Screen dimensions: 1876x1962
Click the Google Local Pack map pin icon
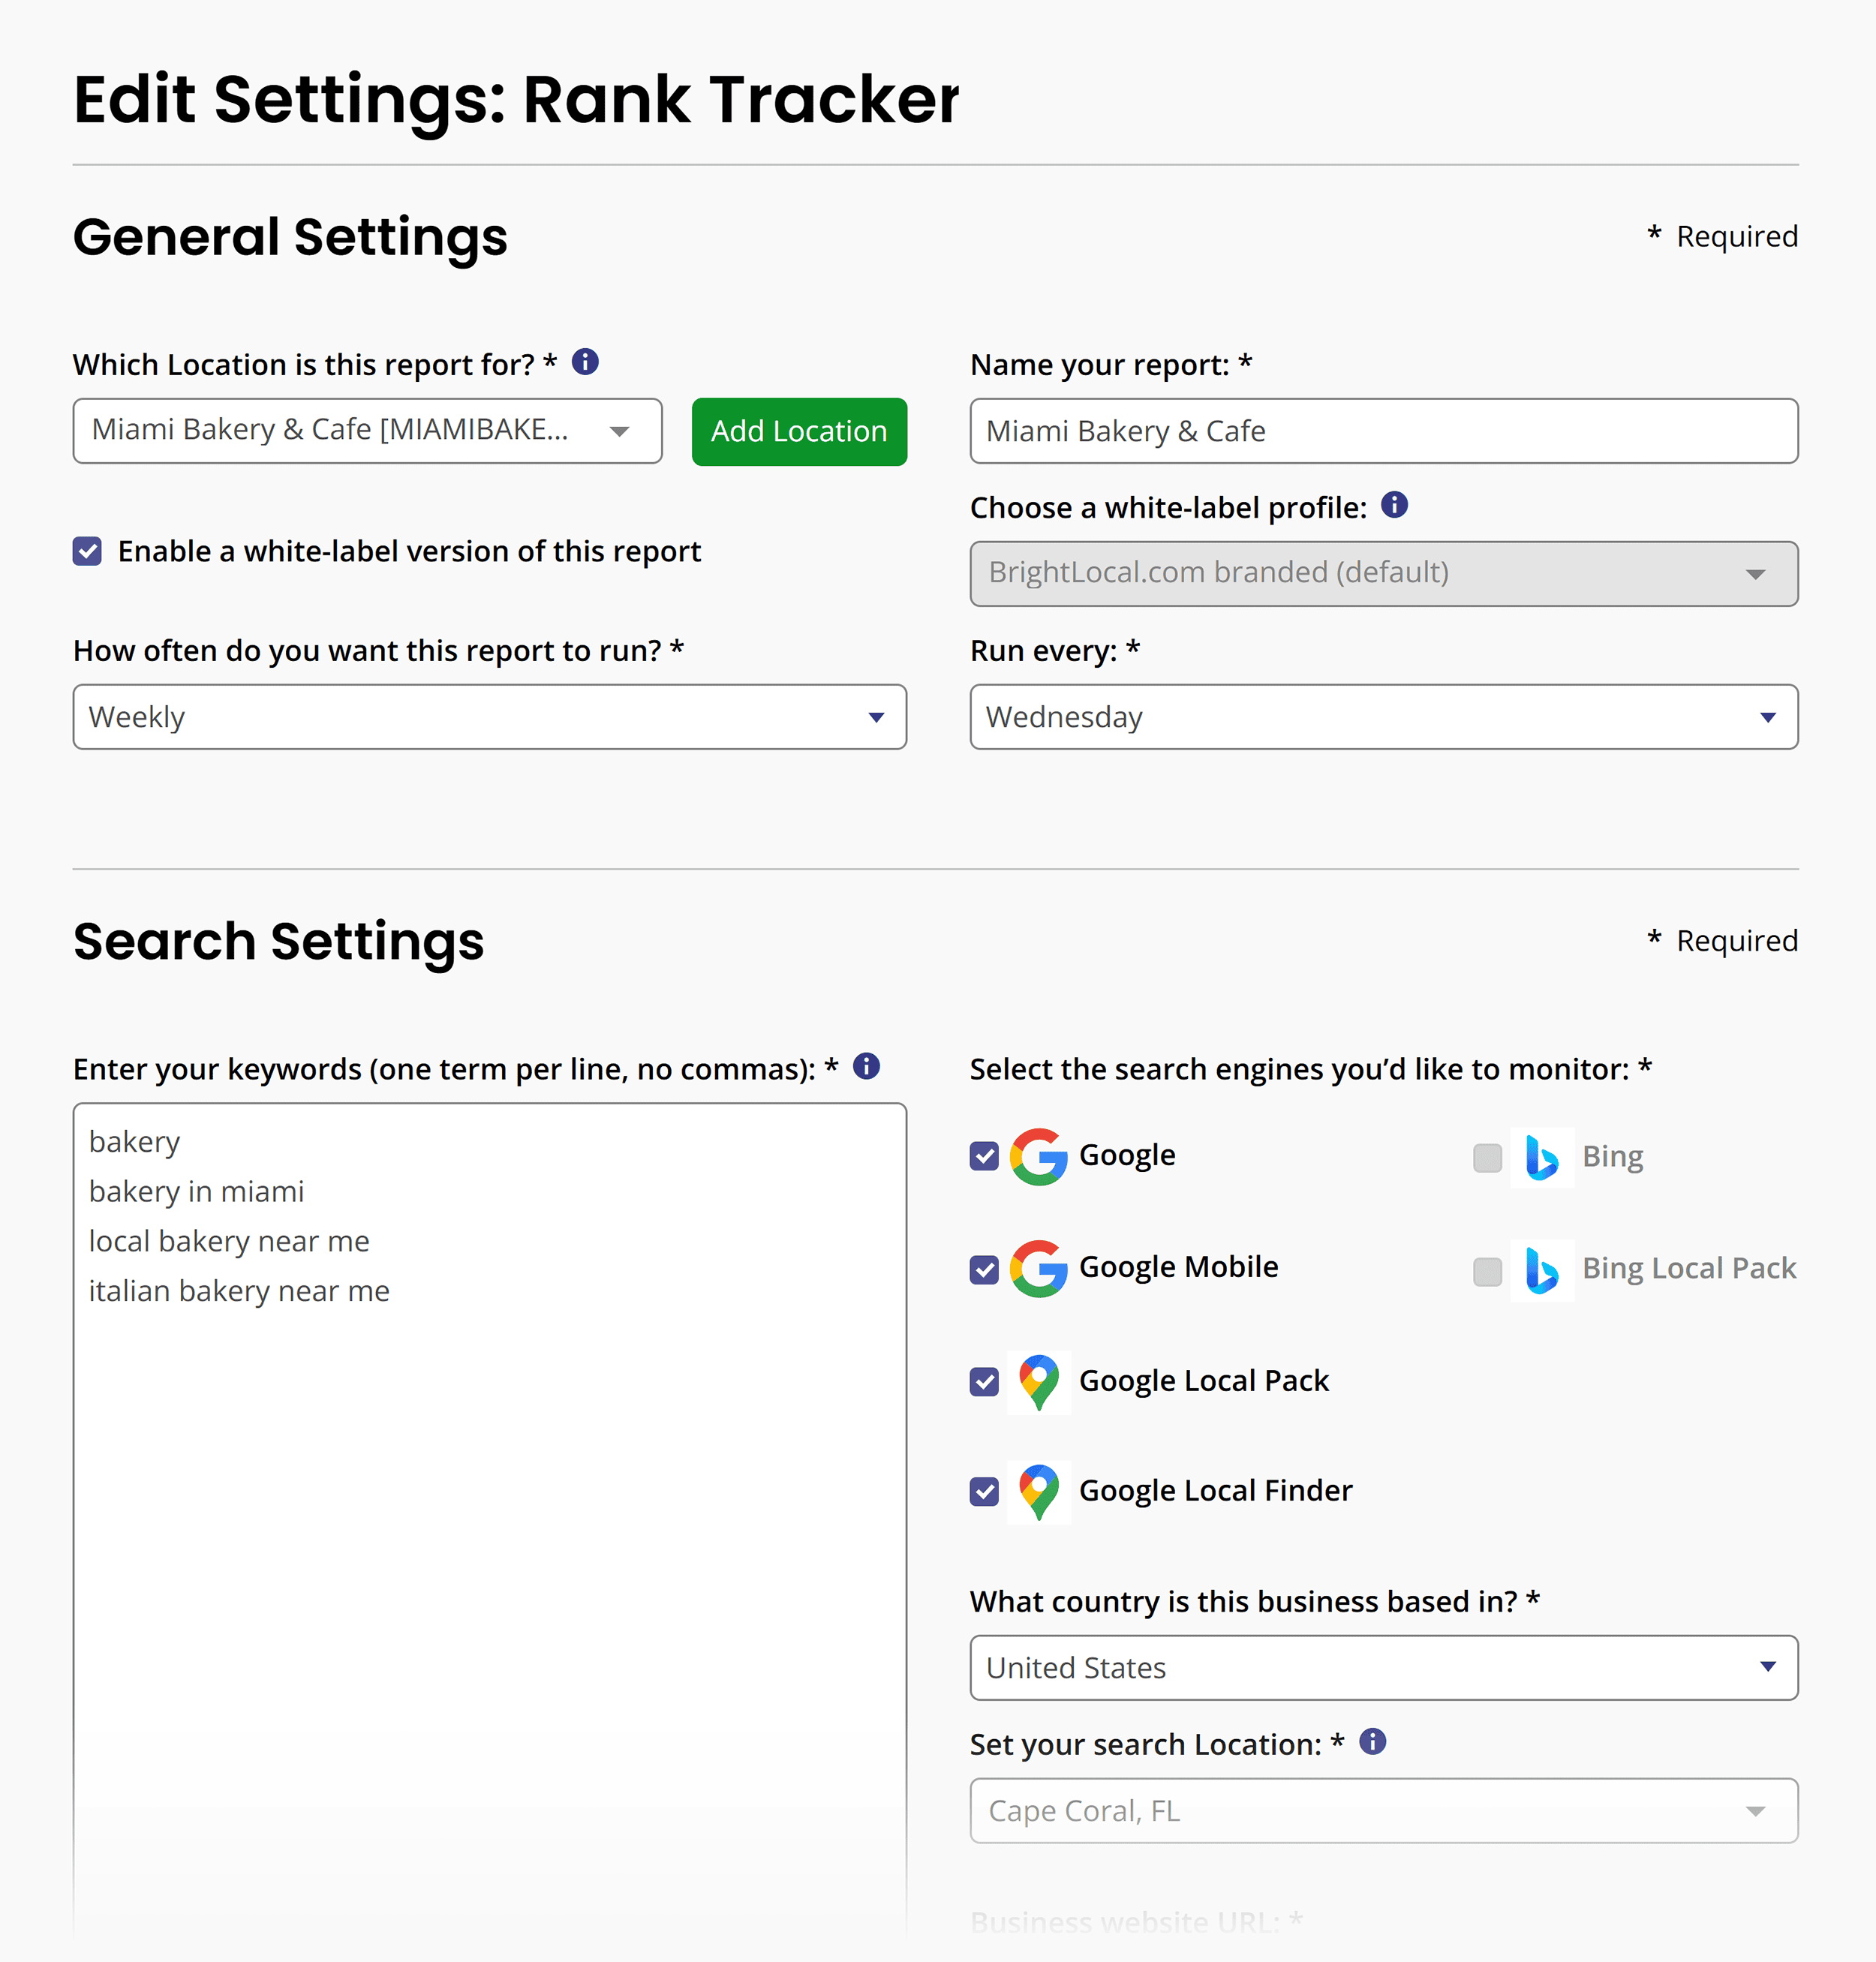point(1038,1382)
